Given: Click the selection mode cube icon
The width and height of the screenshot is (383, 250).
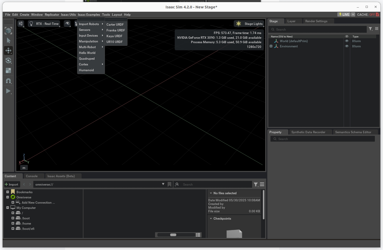Looking at the screenshot, I should coord(8,31).
